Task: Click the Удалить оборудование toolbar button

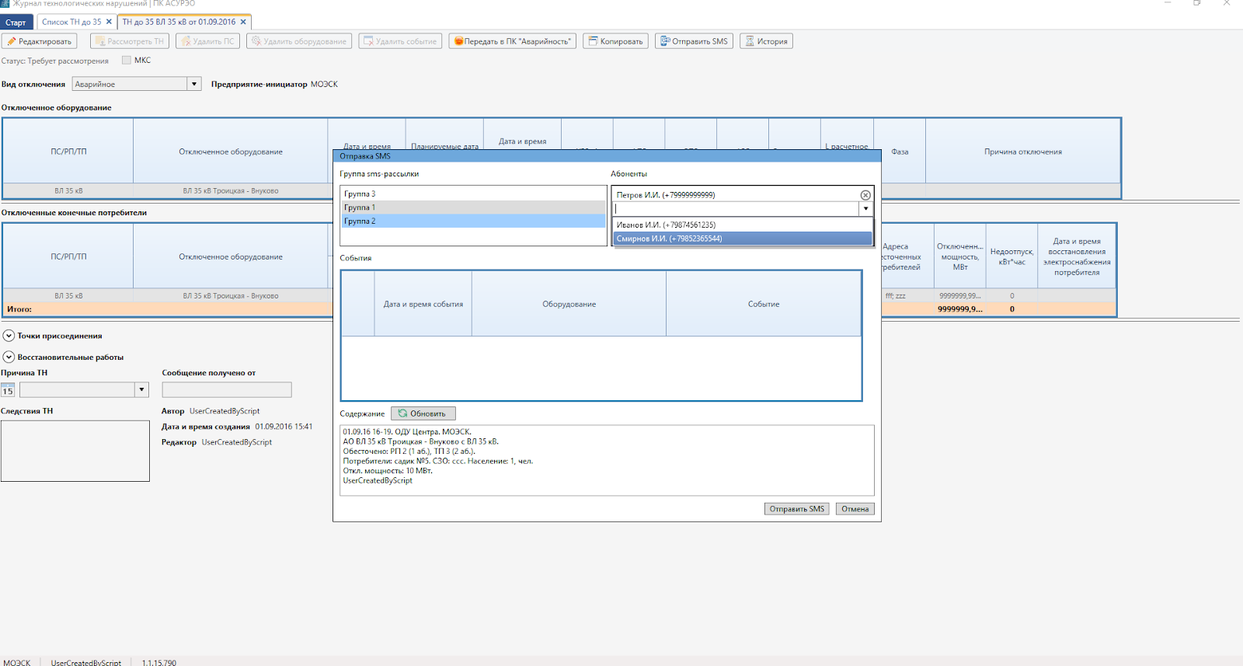Action: tap(299, 41)
